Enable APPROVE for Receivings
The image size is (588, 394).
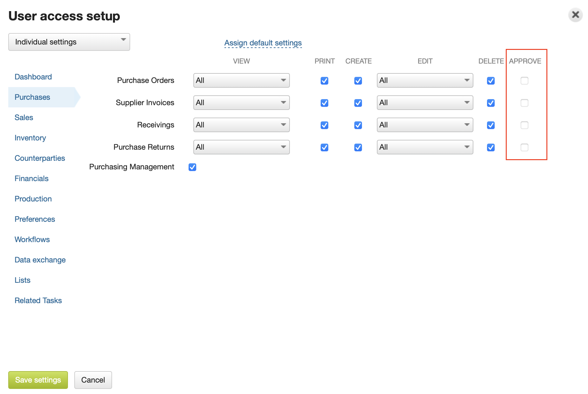pyautogui.click(x=525, y=125)
